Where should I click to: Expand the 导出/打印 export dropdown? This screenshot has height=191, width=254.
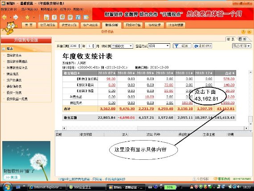(x=242, y=46)
